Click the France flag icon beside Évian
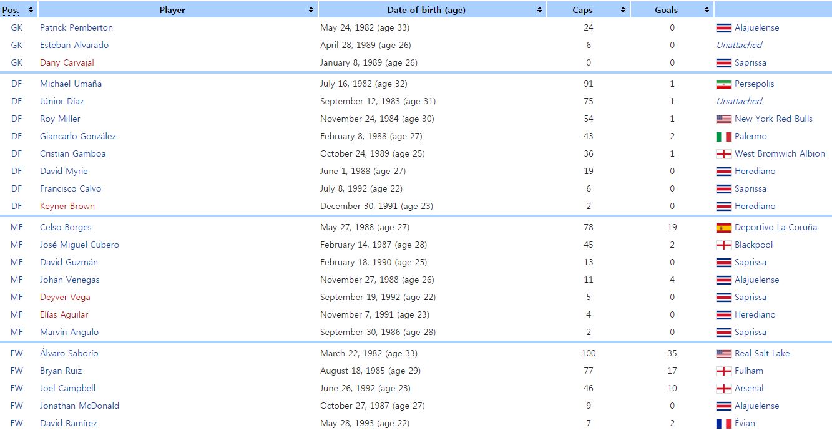Viewport: 832px width, 433px height. tap(723, 424)
